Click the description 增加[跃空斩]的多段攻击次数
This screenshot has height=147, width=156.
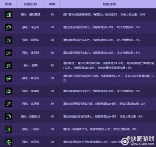109,78
